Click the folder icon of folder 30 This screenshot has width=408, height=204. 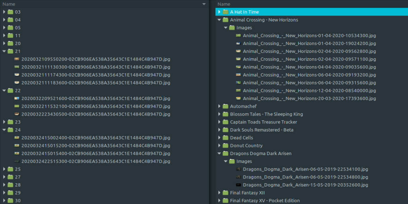pyautogui.click(x=10, y=201)
